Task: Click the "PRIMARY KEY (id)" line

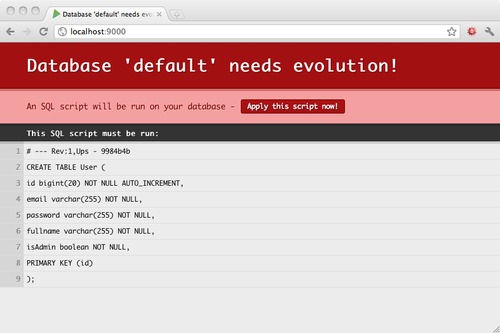Action: click(x=60, y=263)
